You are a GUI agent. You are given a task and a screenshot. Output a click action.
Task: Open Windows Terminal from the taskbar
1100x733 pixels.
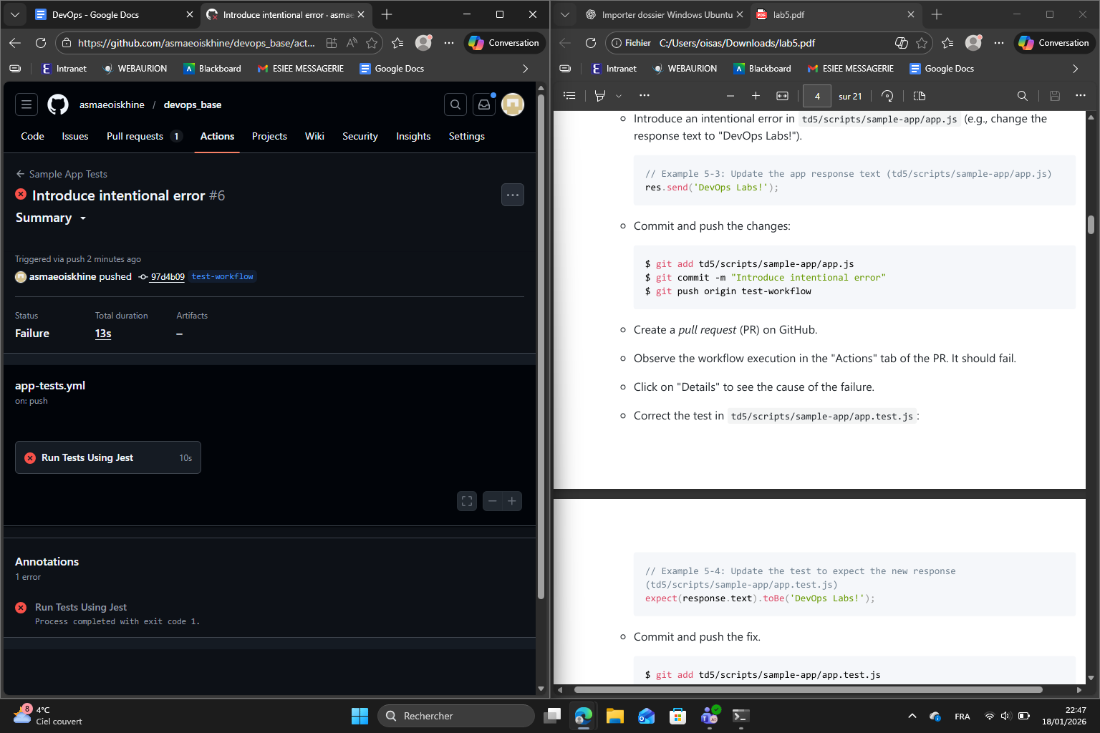tap(740, 716)
